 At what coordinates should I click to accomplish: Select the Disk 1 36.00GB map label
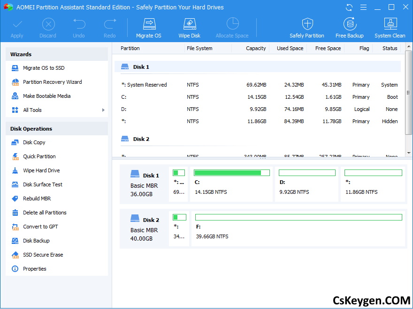[x=144, y=185]
